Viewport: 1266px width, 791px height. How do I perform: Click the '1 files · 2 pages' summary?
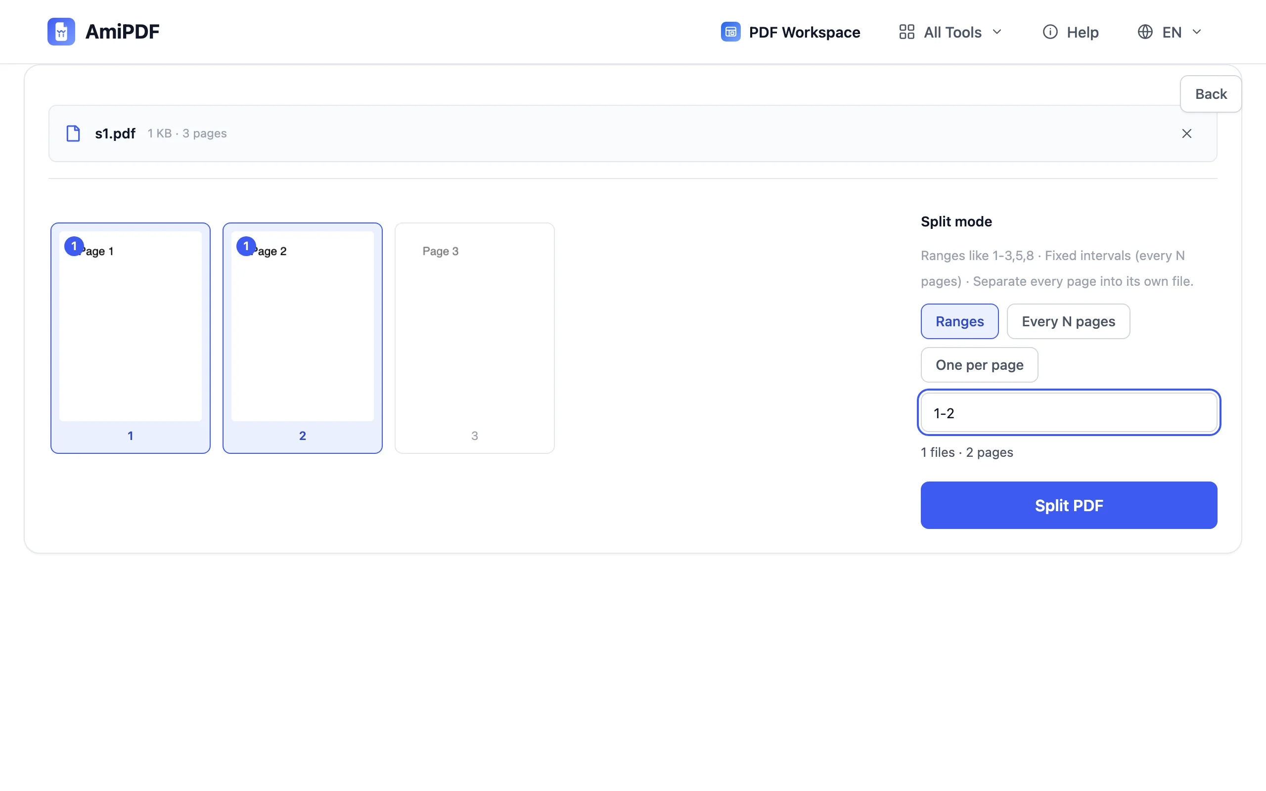(967, 452)
